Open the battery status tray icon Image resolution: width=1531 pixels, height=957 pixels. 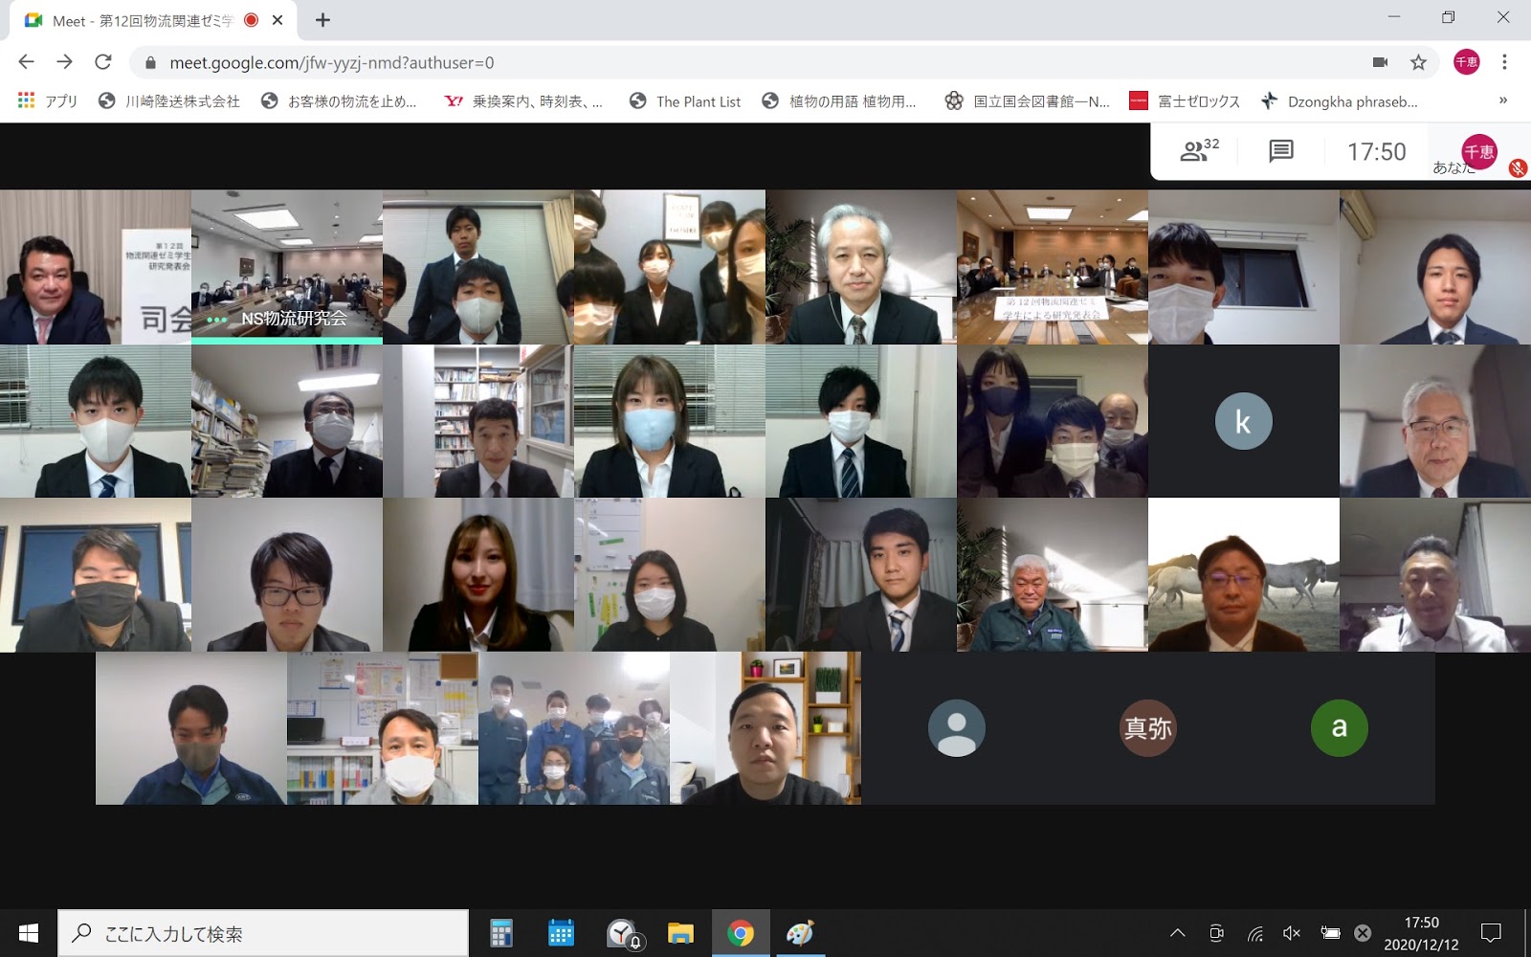coord(1330,933)
